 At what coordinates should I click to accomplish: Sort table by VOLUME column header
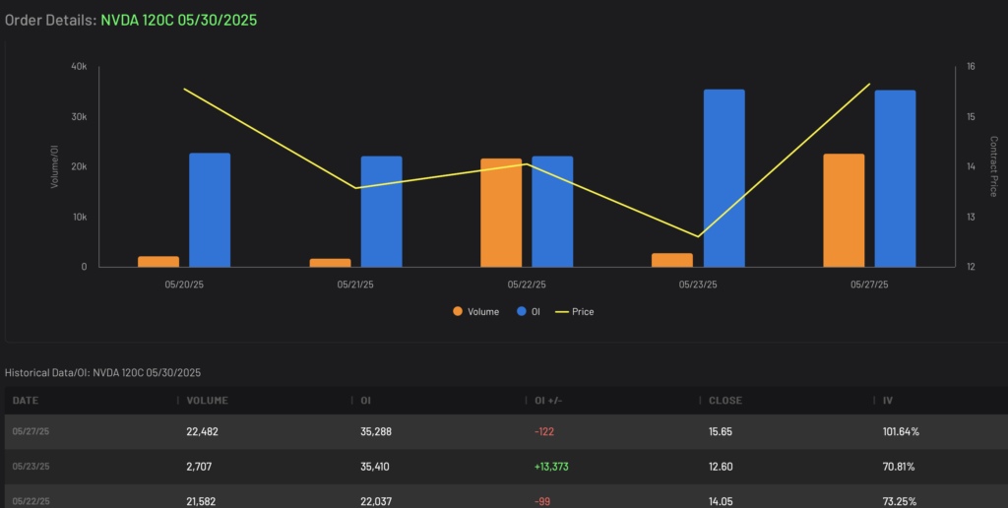pyautogui.click(x=207, y=401)
